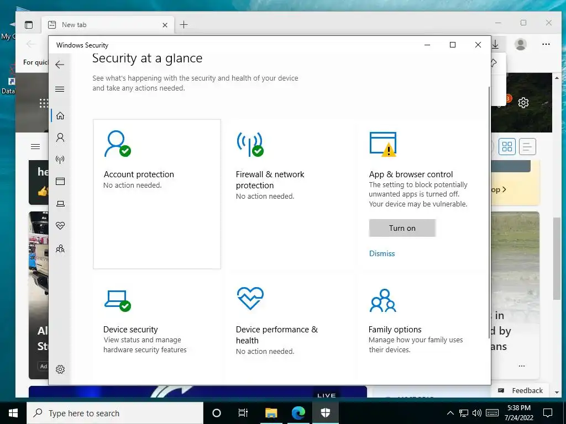Open Edge new tab page settings gear

point(523,103)
